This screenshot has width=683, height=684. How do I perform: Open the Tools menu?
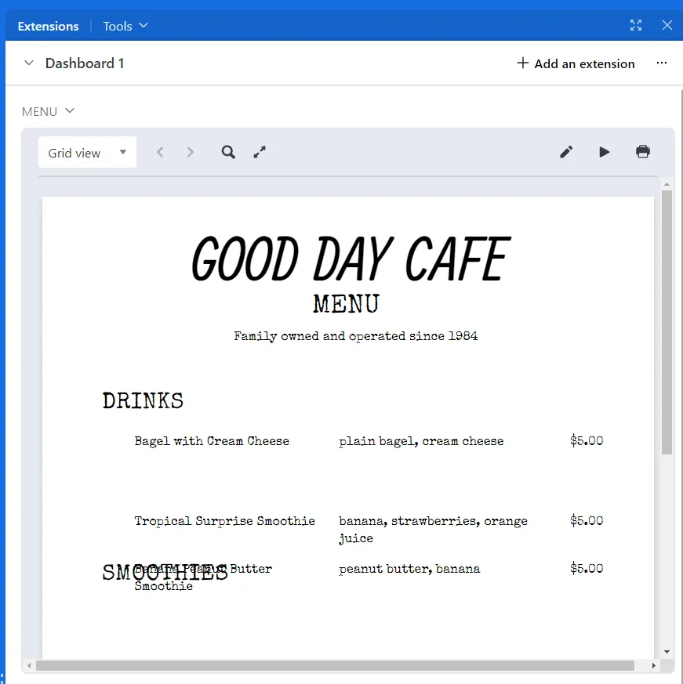(x=125, y=26)
